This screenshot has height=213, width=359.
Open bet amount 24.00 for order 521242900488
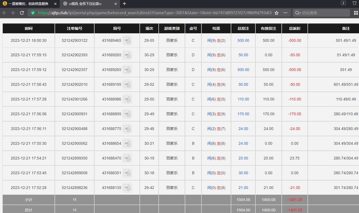pos(243,129)
